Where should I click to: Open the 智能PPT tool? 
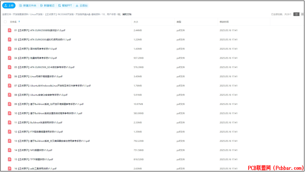(x=65, y=6)
